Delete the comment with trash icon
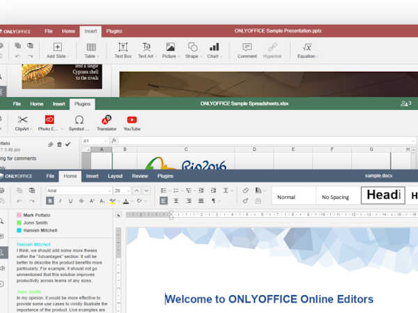Image resolution: width=418 pixels, height=313 pixels. (59, 144)
